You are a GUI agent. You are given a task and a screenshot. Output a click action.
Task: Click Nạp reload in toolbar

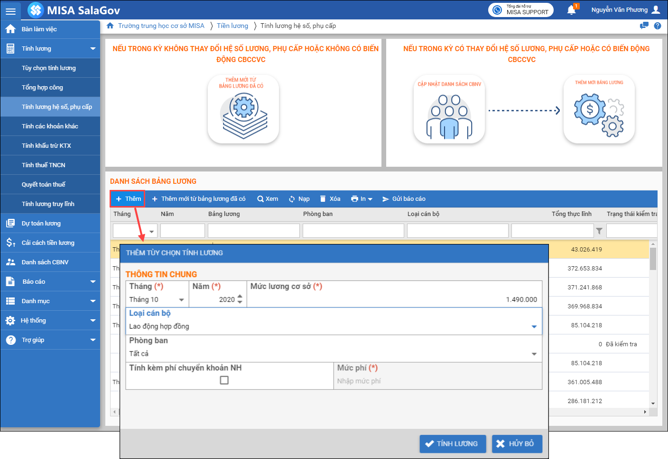[x=299, y=199]
